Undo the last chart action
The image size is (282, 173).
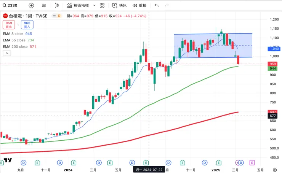pos(157,6)
